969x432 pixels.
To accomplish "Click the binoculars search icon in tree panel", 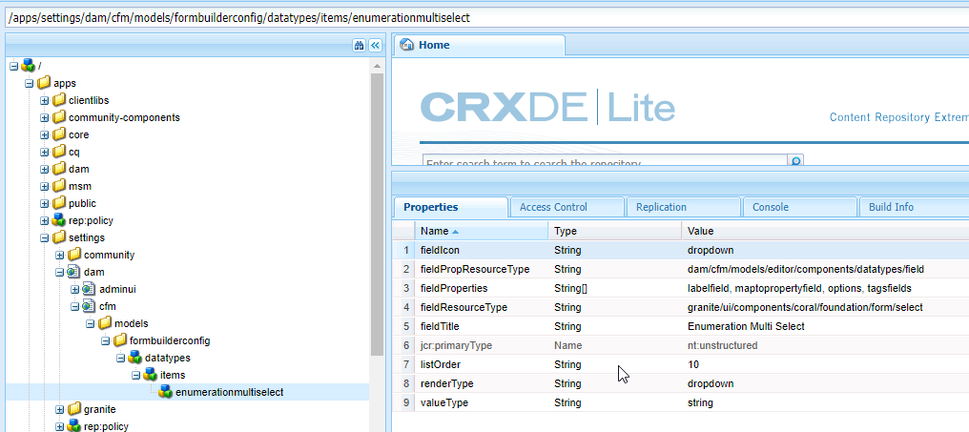I will pos(359,45).
